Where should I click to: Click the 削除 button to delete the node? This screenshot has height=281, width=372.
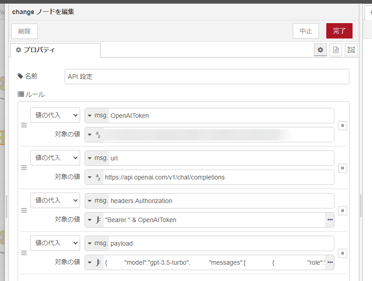click(x=24, y=31)
